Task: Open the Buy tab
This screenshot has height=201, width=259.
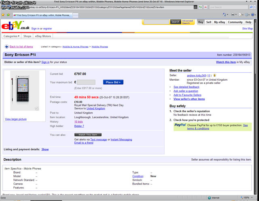Action: click(x=201, y=22)
